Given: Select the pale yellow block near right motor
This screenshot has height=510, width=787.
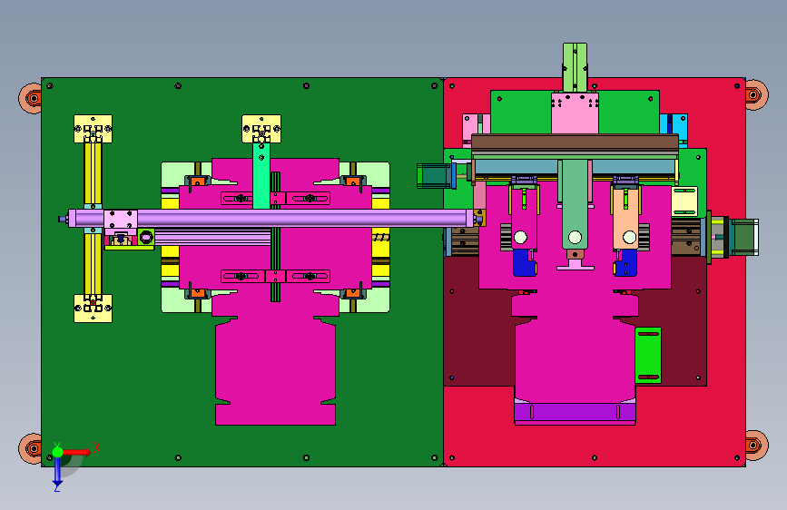Looking at the screenshot, I should [684, 201].
